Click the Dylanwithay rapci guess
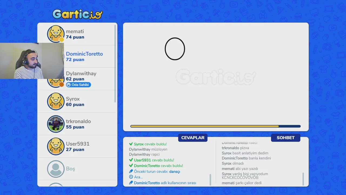Screen dimensions: 346x195 (x=144, y=154)
